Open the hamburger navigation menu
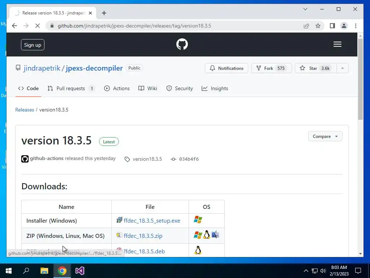 [x=337, y=44]
